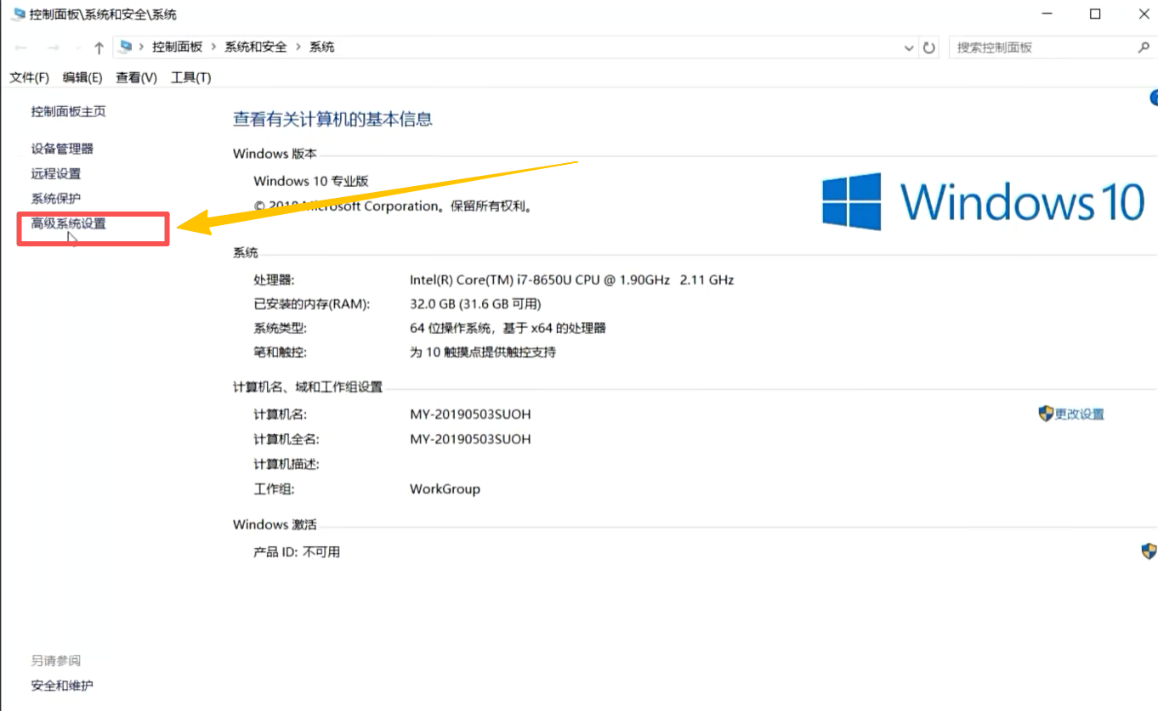The height and width of the screenshot is (711, 1158).
Task: Click the 工作组: label
Action: click(x=274, y=489)
